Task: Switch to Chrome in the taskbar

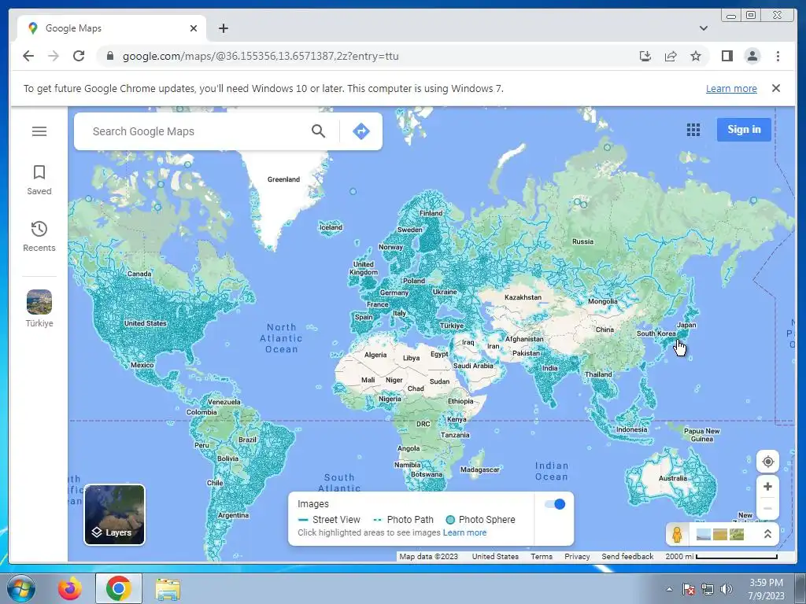Action: pos(118,588)
